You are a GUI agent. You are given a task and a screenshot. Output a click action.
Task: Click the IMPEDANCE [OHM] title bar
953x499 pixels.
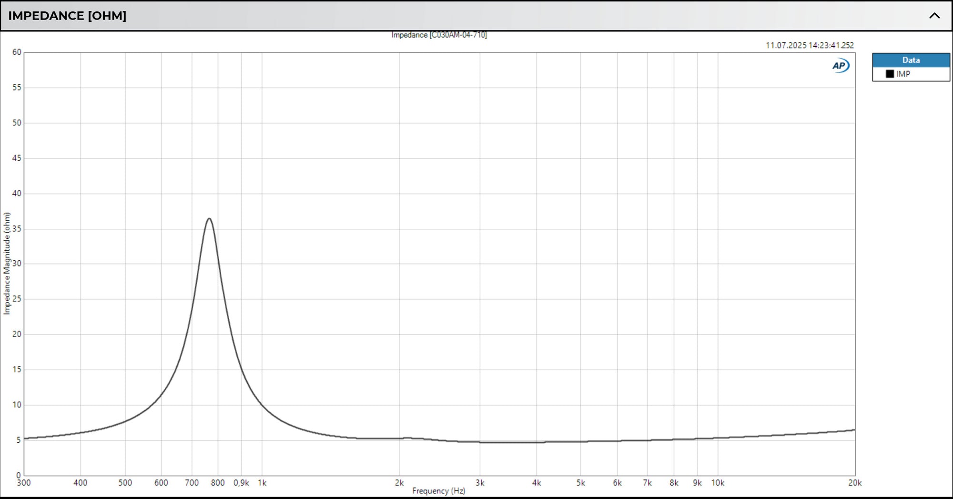tap(67, 16)
